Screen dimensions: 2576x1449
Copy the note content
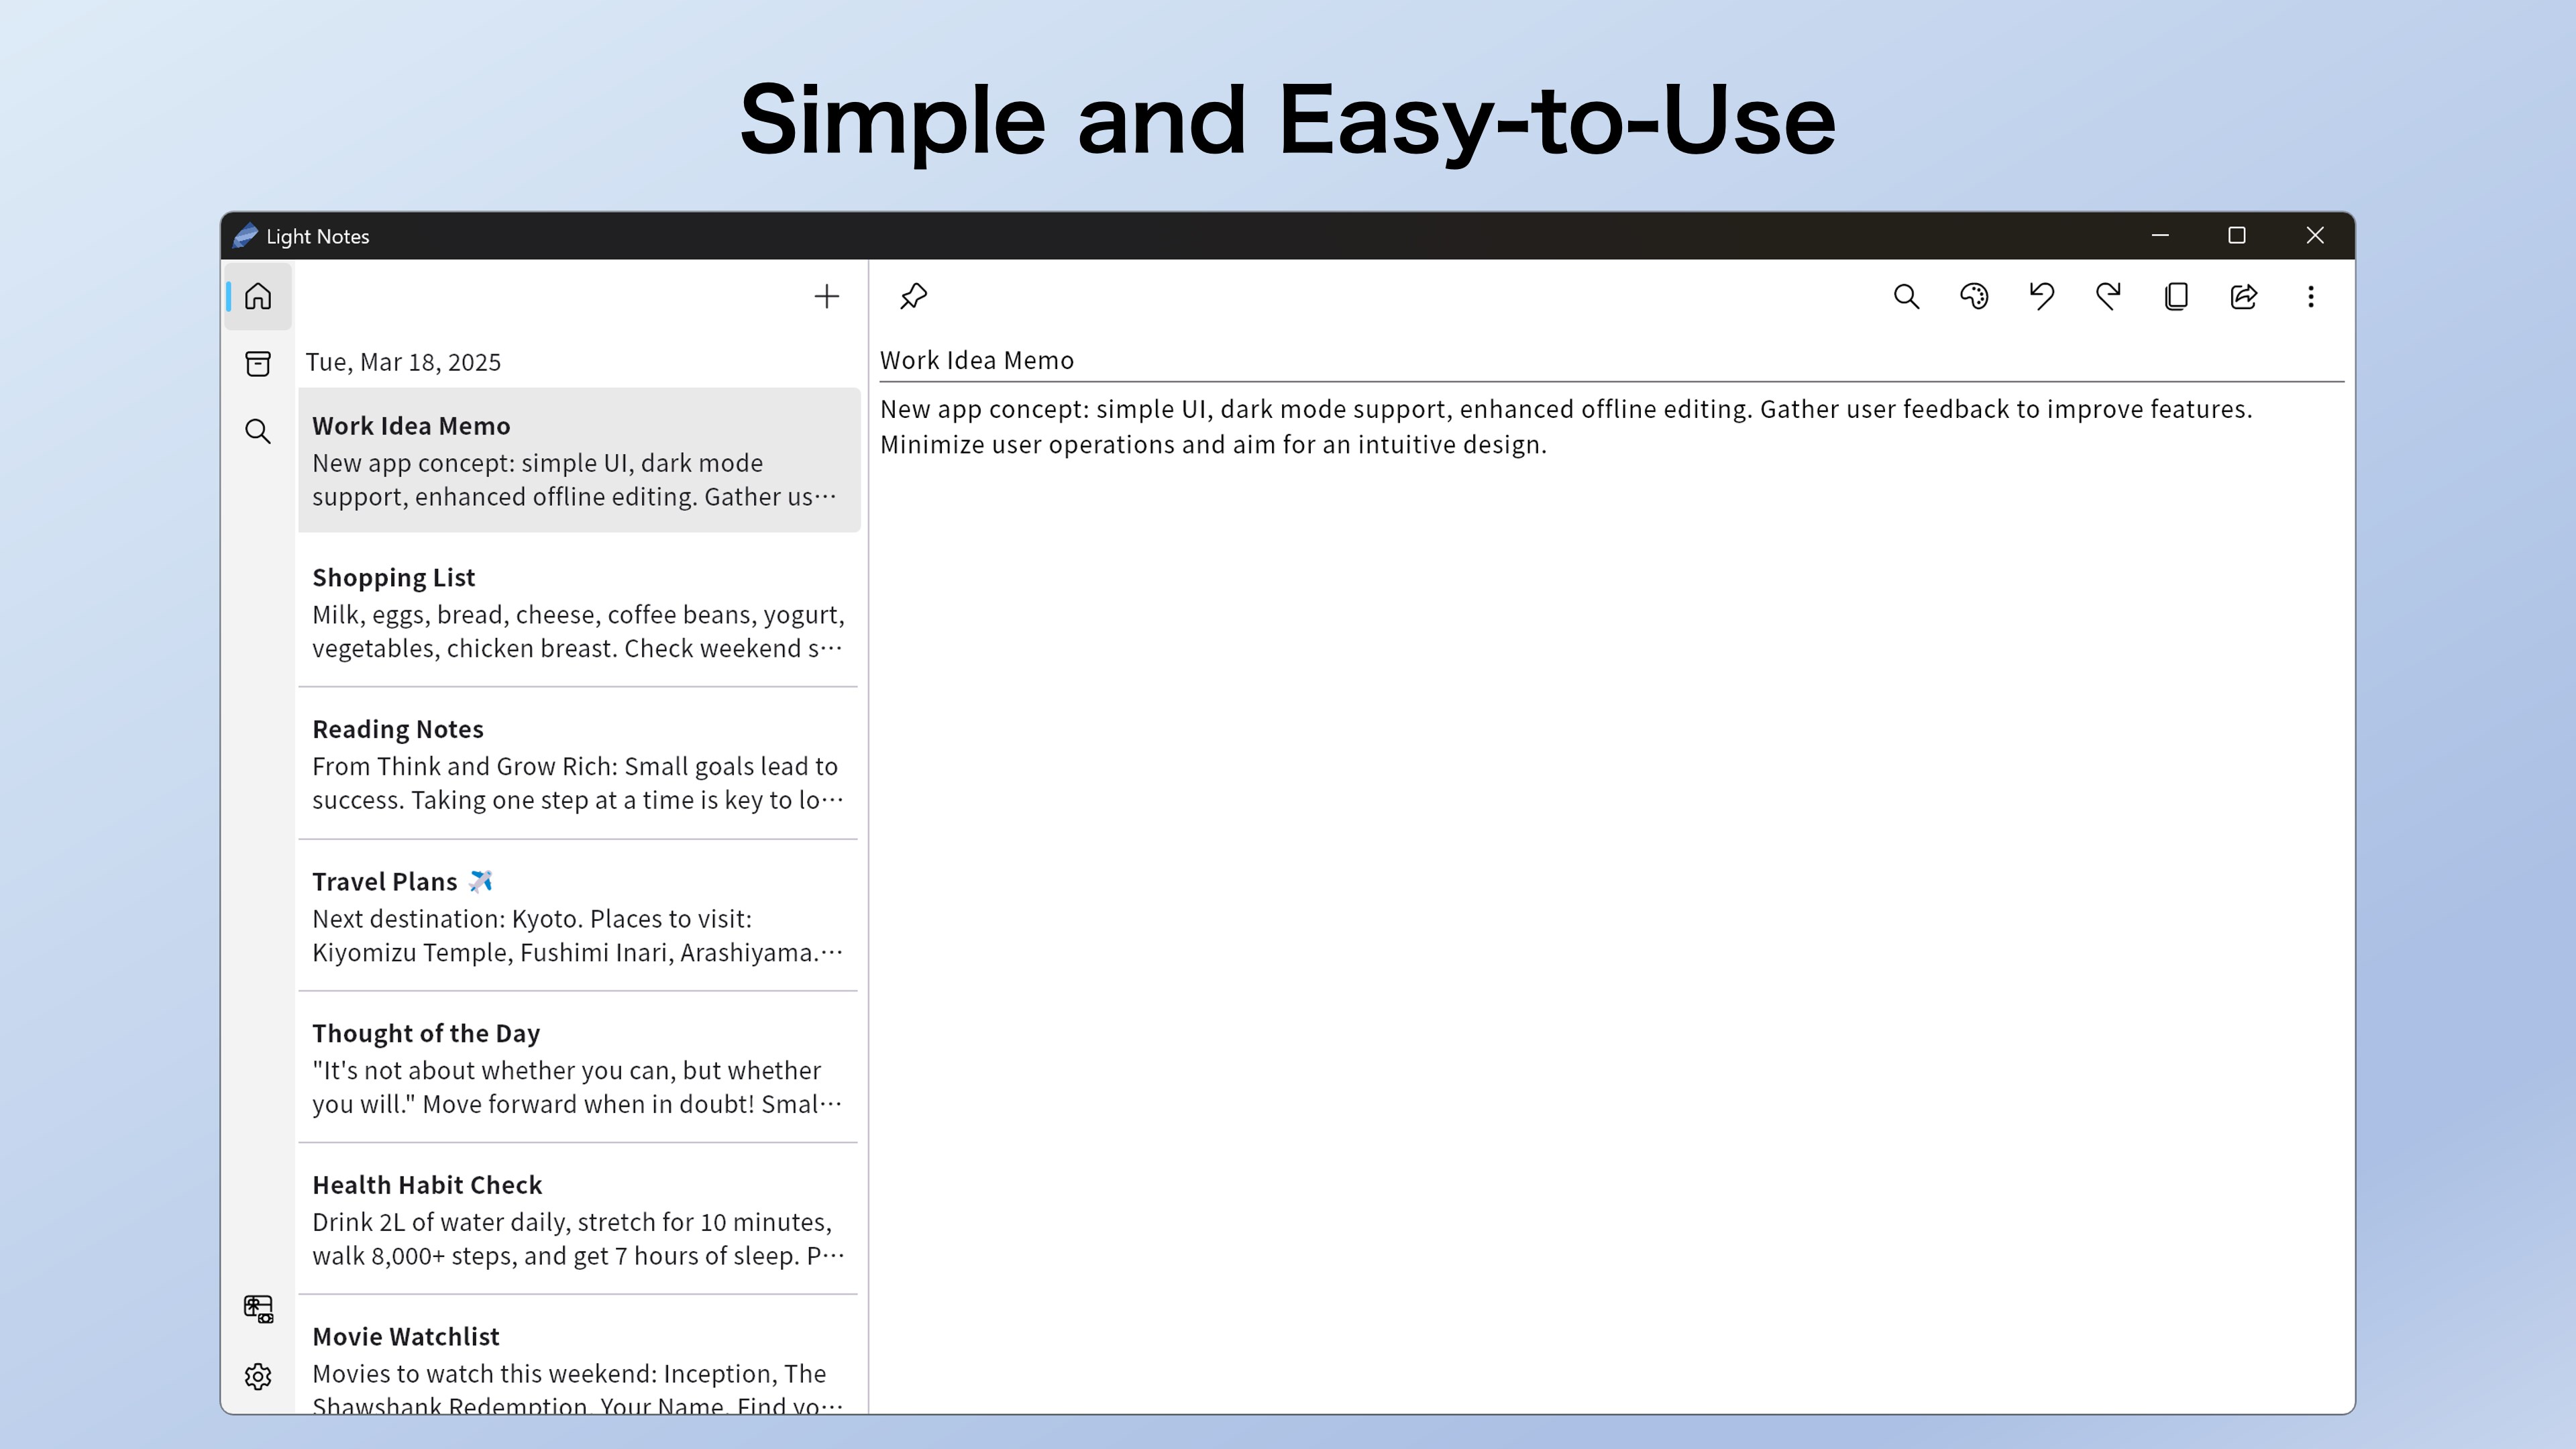coord(2176,296)
